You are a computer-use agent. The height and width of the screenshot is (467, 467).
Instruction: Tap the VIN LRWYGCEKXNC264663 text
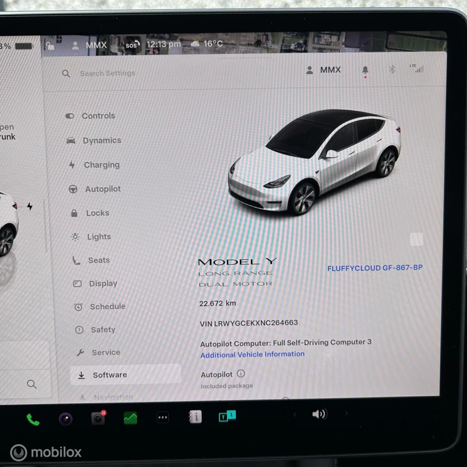249,323
